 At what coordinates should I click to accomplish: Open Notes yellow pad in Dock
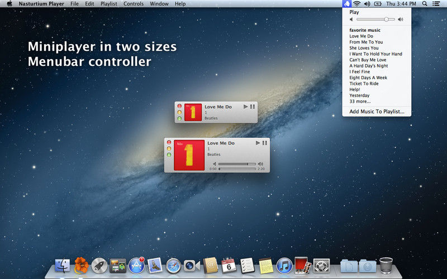click(266, 266)
